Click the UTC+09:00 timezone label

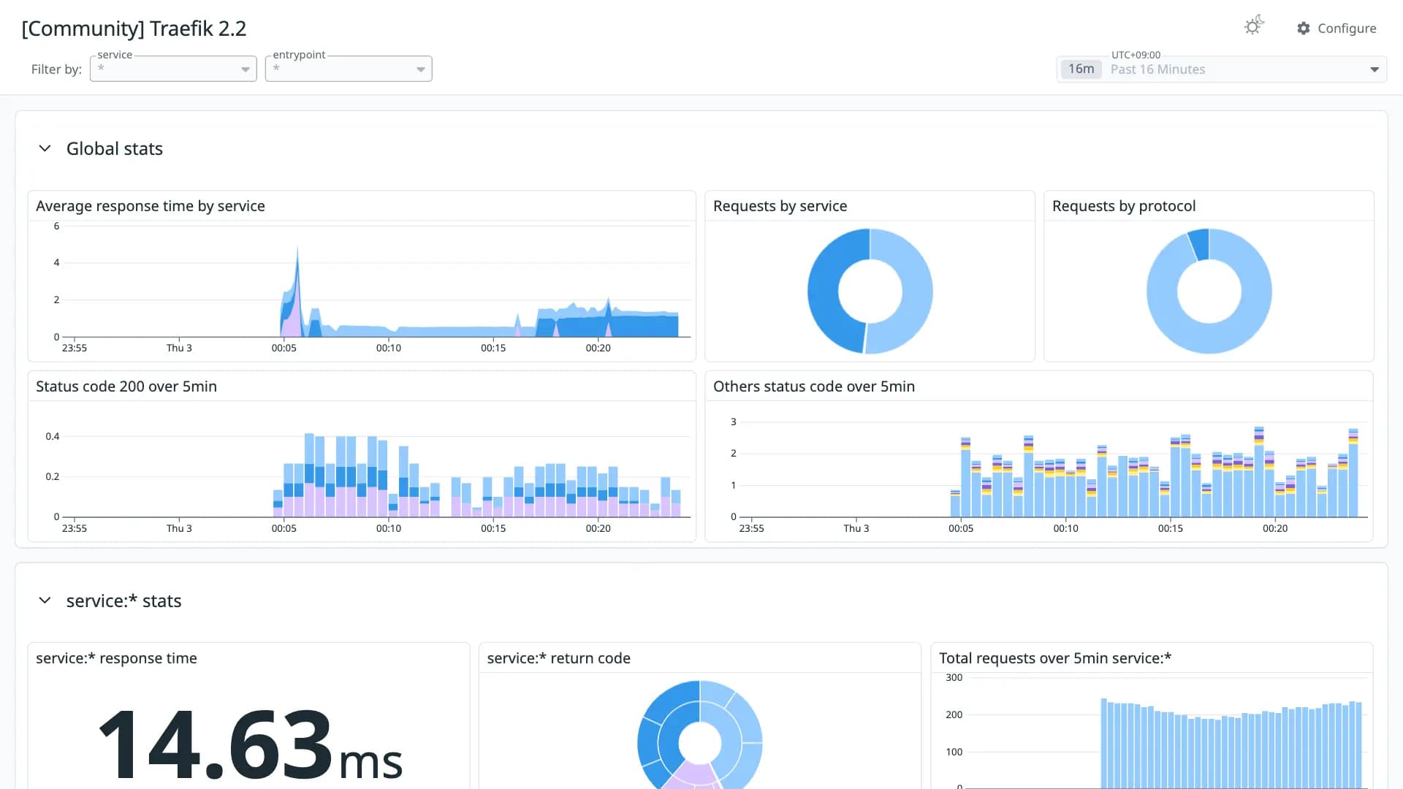tap(1136, 55)
